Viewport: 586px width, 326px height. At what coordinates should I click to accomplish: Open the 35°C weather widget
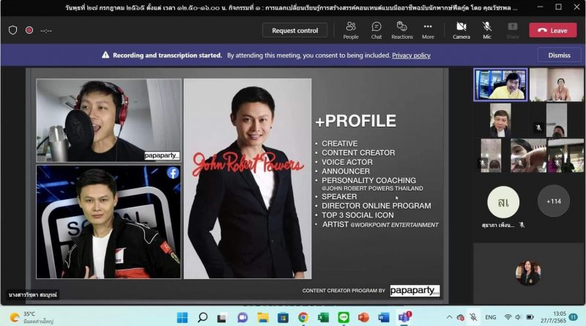click(x=31, y=317)
